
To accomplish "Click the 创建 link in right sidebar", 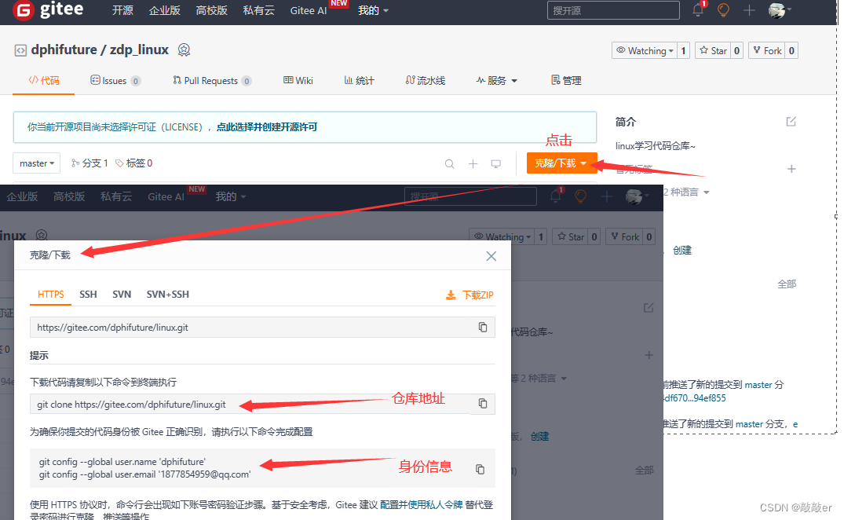I will pyautogui.click(x=682, y=251).
